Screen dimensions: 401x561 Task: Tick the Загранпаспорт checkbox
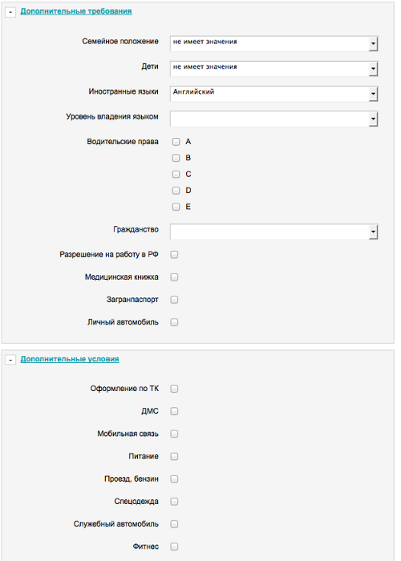pyautogui.click(x=174, y=300)
